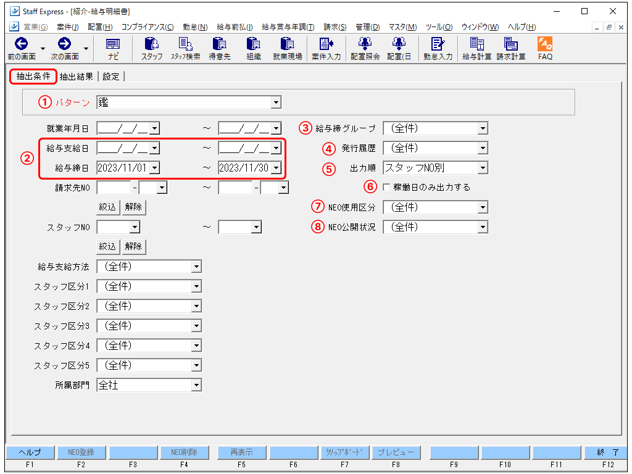The width and height of the screenshot is (632, 474).
Task: Open the 給与支給方法 dropdown
Action: click(196, 267)
